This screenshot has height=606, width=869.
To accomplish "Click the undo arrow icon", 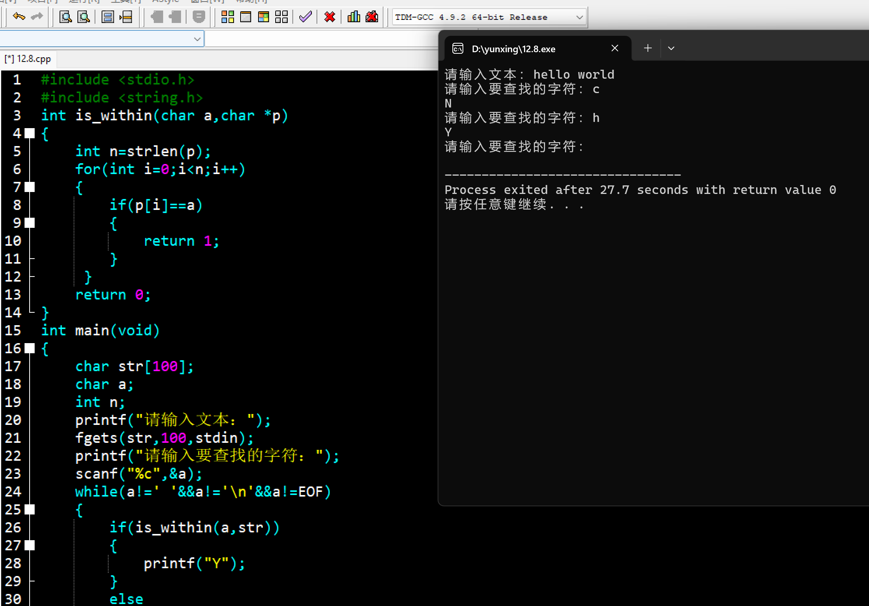I will point(18,17).
